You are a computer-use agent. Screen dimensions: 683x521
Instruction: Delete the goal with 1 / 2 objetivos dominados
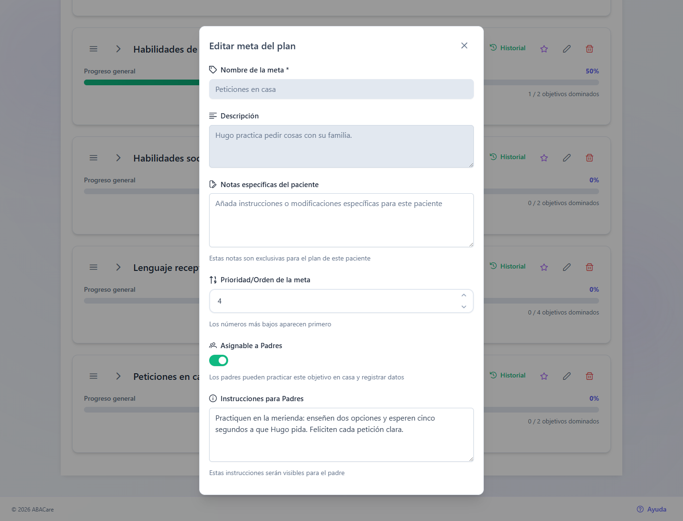pos(590,49)
